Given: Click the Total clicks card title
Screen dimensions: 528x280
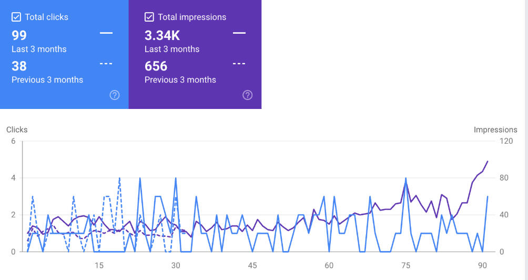Looking at the screenshot, I should pyautogui.click(x=47, y=17).
